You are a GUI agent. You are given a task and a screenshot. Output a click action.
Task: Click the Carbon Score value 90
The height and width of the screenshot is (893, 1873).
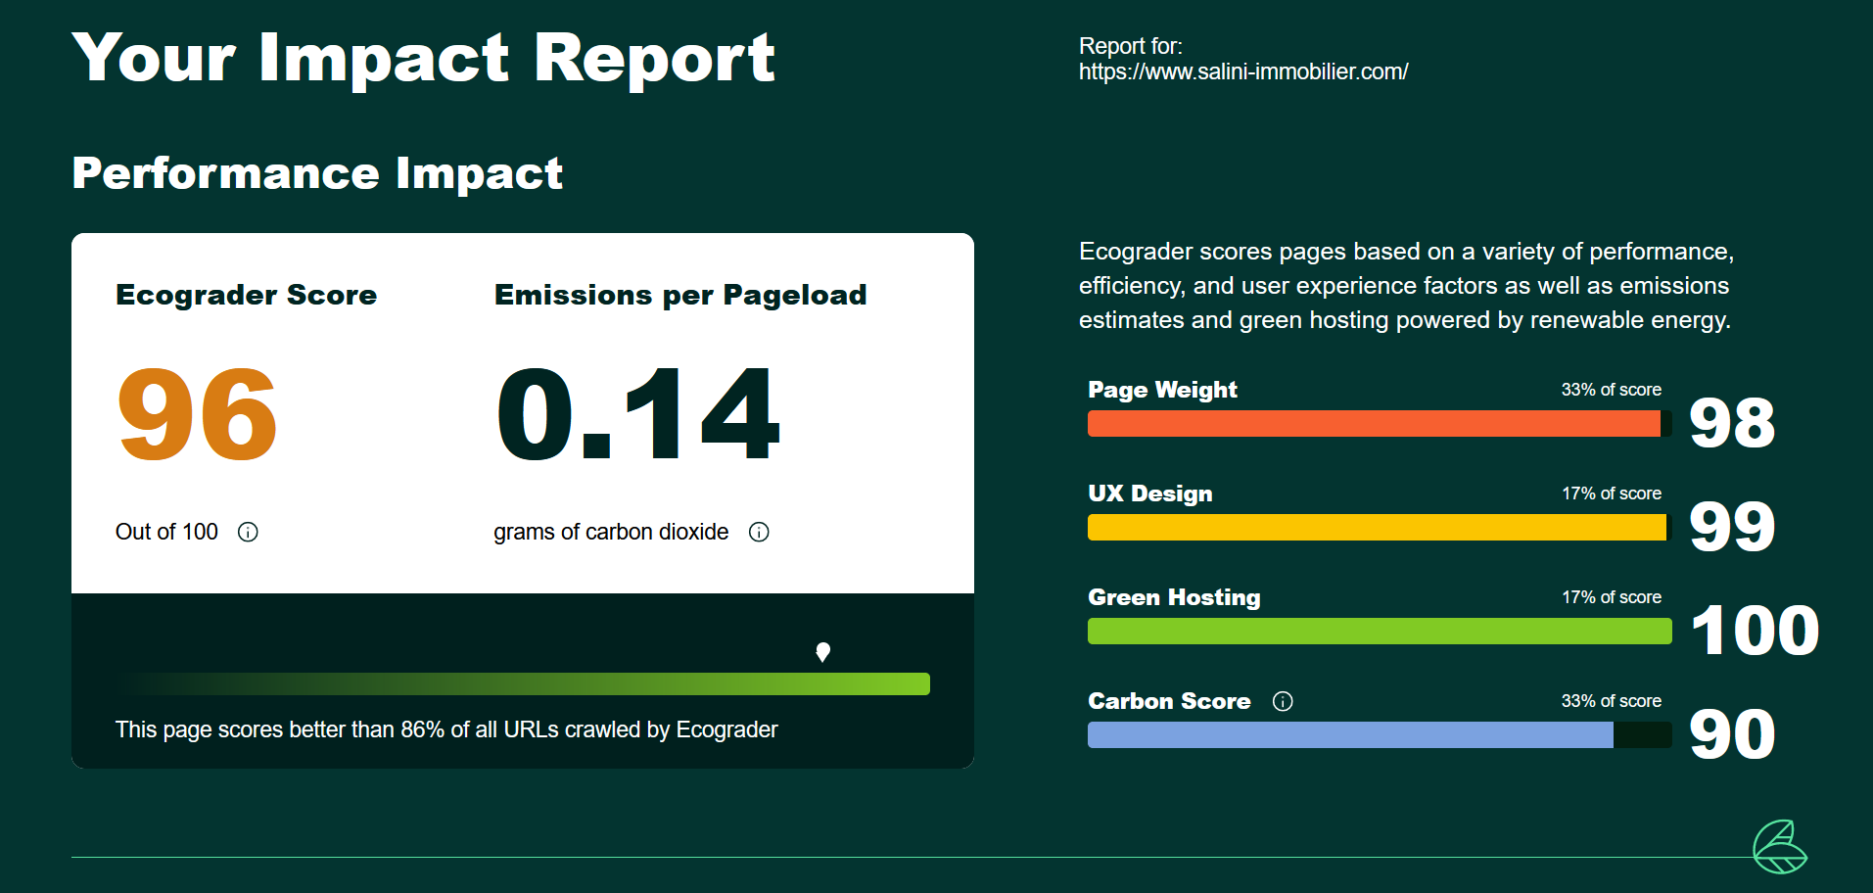pyautogui.click(x=1732, y=734)
